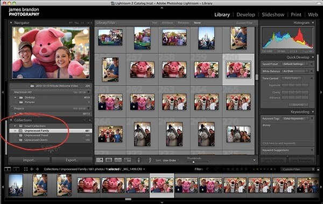Hide the filmstrip with the bottom edge arrow
This screenshot has height=204, width=323.
pos(161,202)
